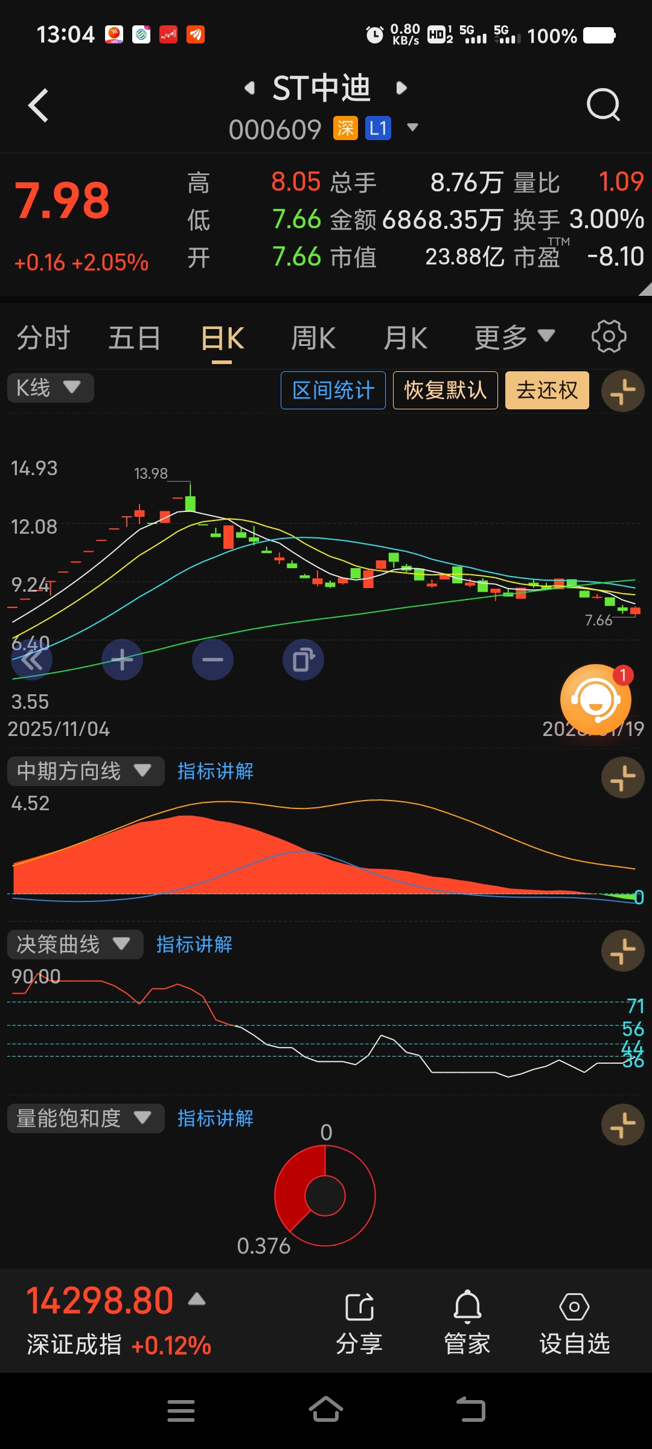Tap the back arrow icon
Screen dimensions: 652x1449
[39, 106]
